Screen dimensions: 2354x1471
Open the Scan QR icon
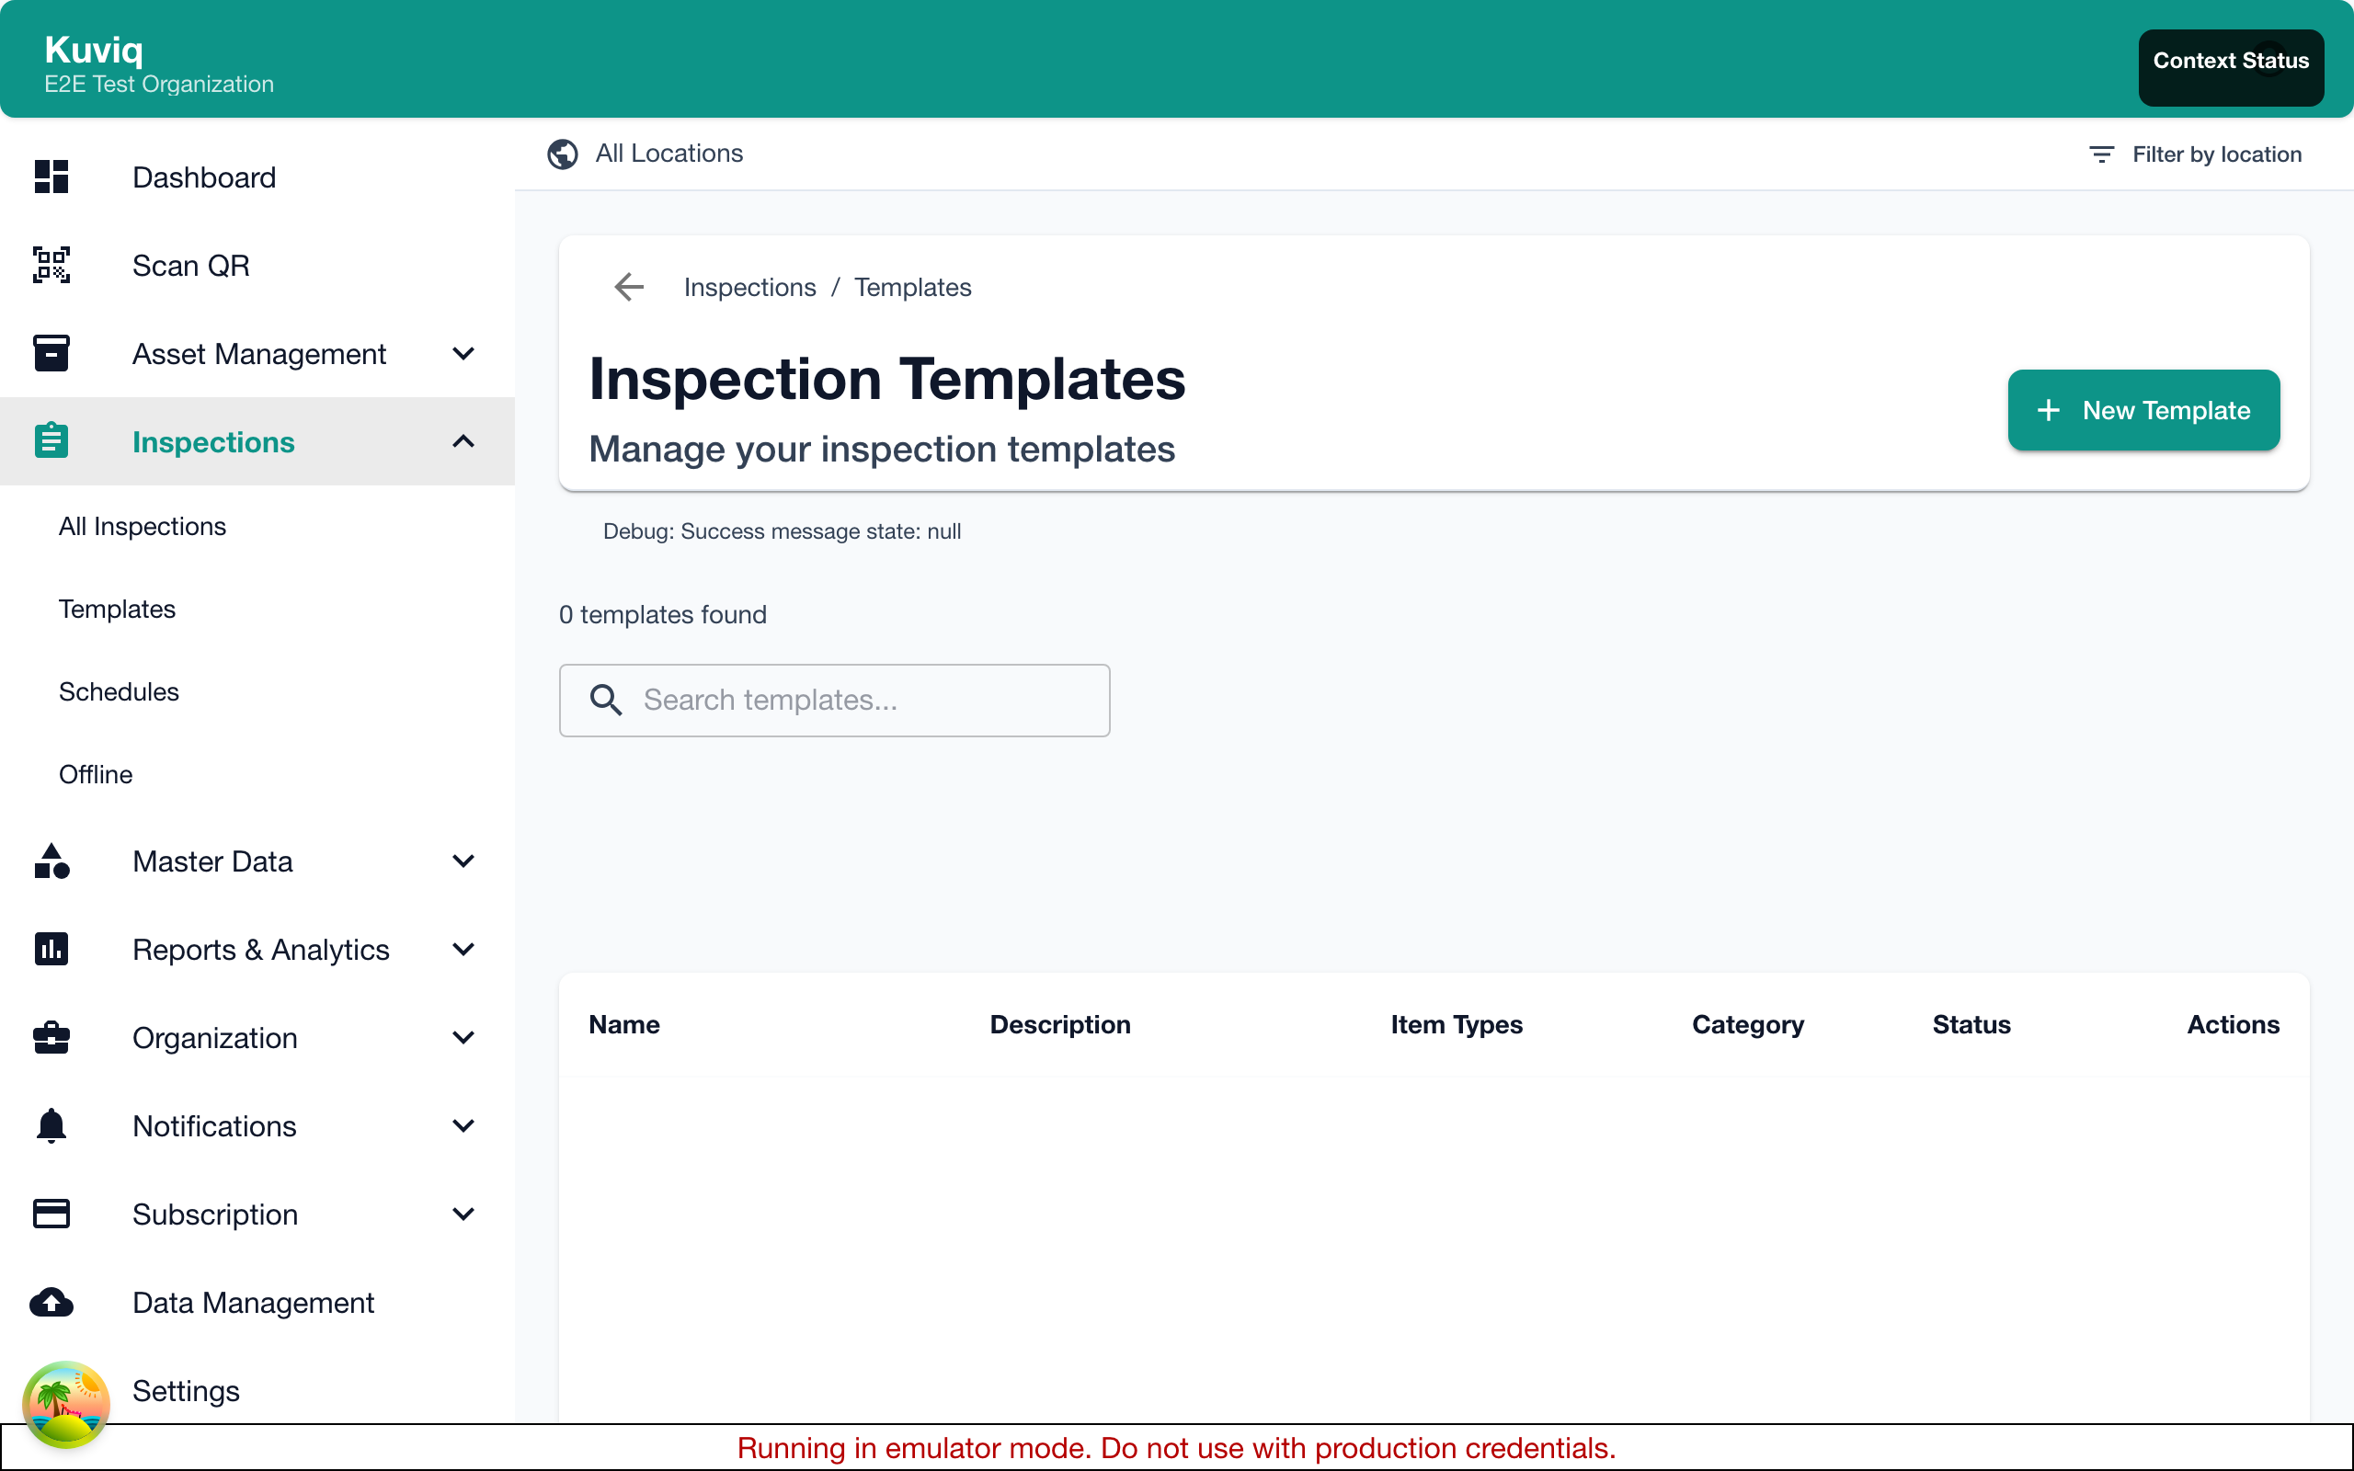click(x=51, y=265)
